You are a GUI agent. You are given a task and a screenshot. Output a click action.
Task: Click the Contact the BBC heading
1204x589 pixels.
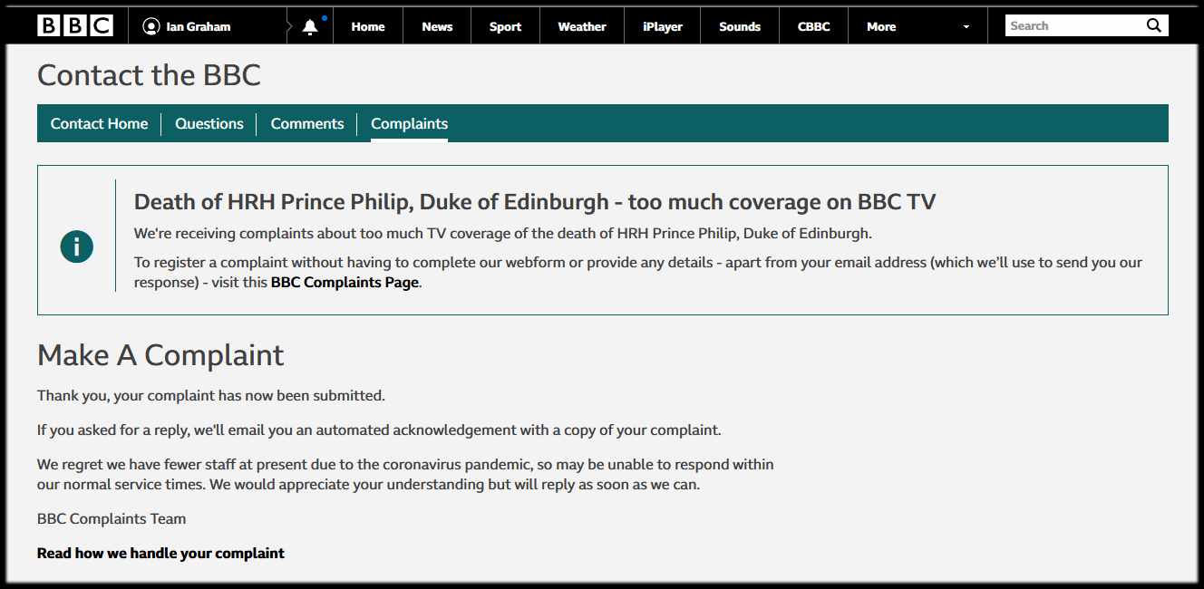click(x=149, y=75)
